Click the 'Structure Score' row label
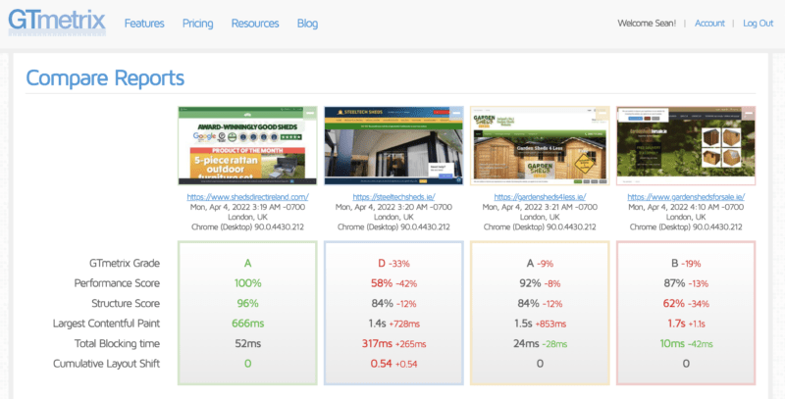This screenshot has width=785, height=399. pyautogui.click(x=126, y=303)
